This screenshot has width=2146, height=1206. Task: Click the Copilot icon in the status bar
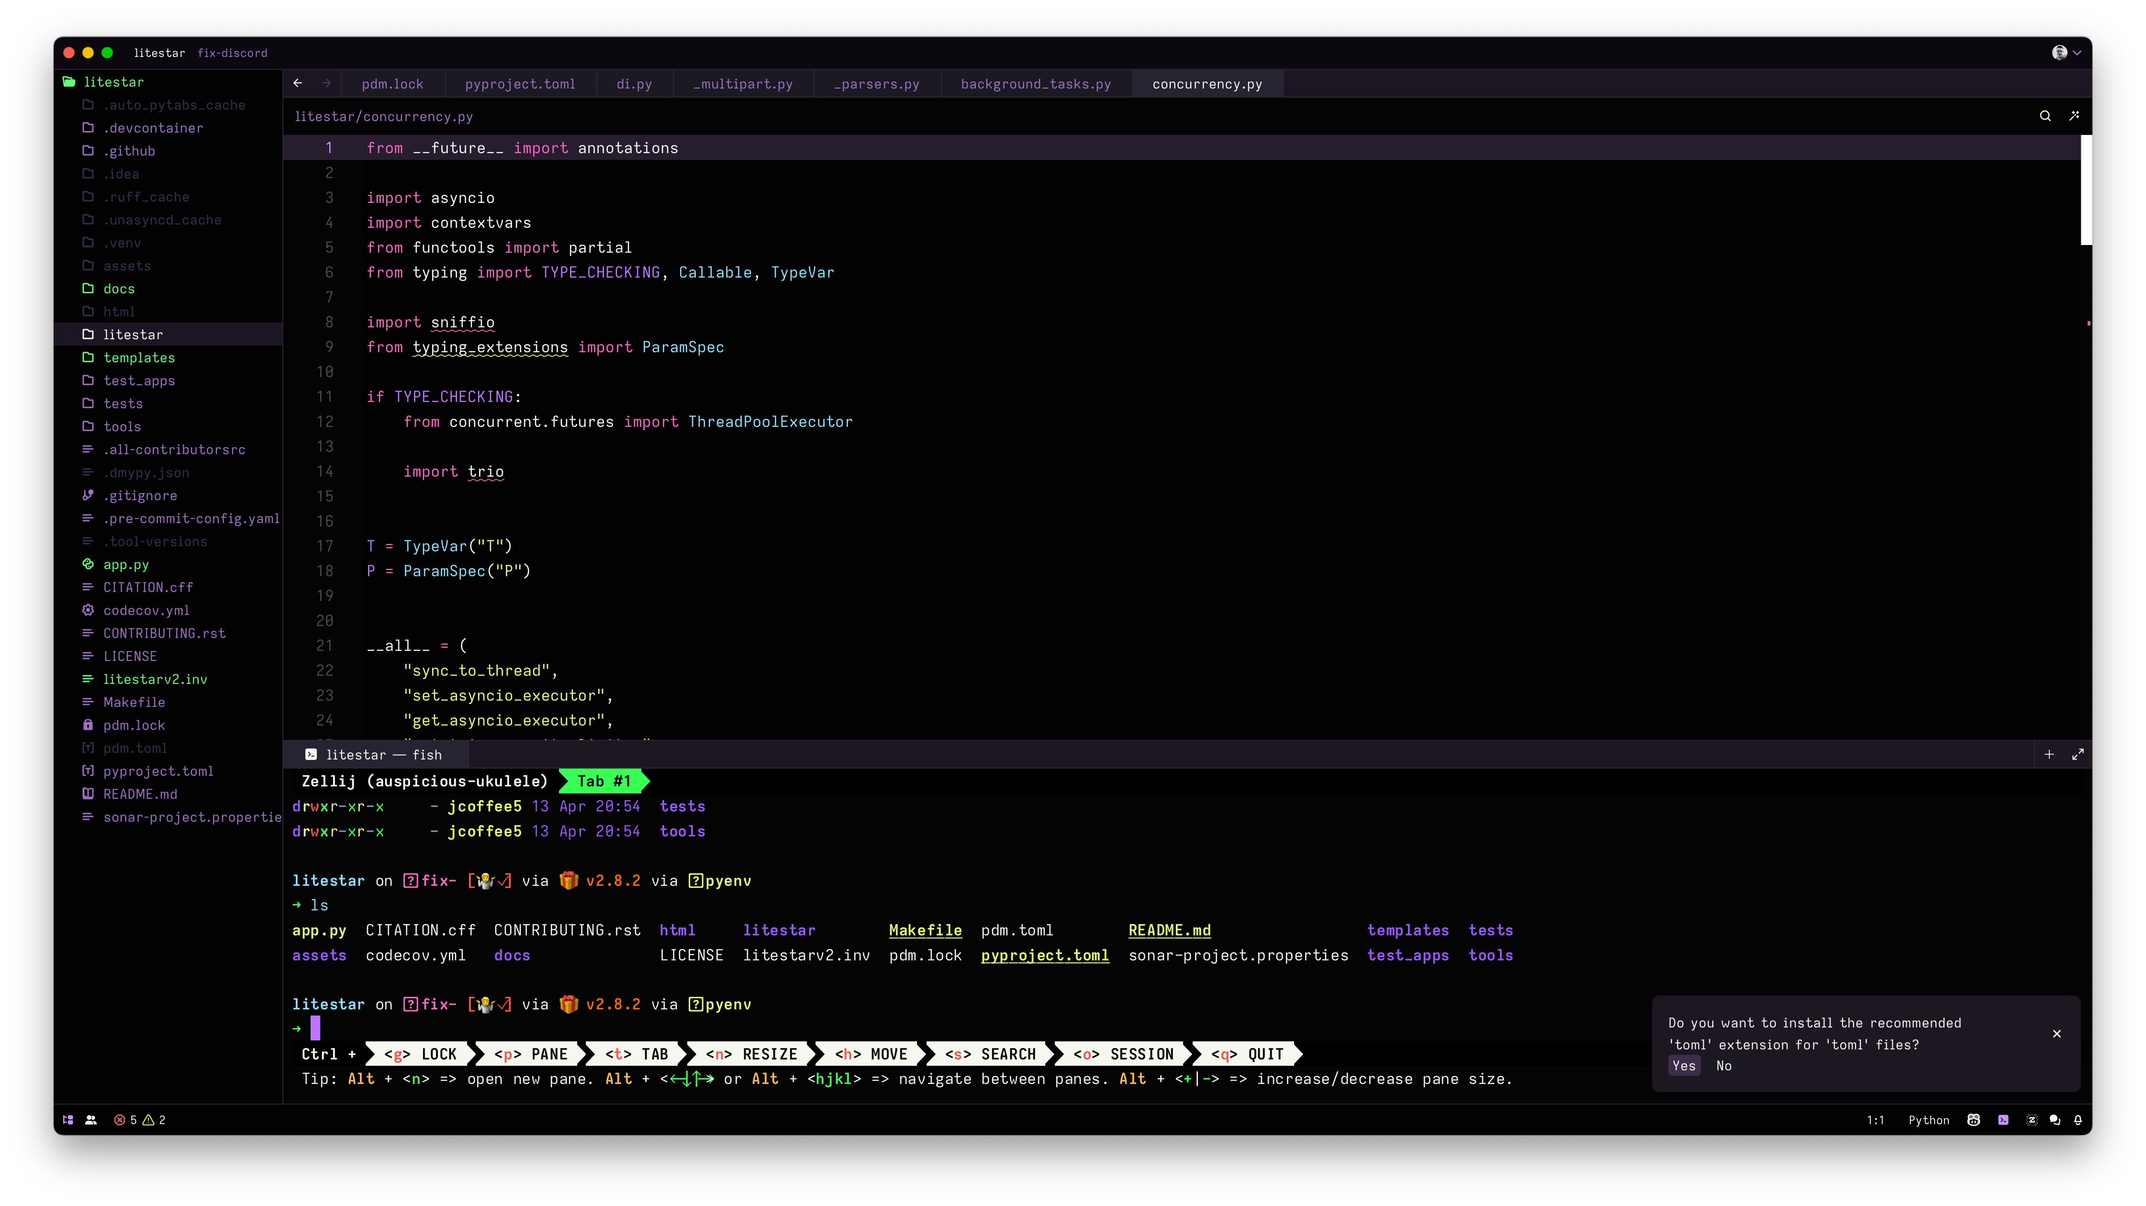coord(1974,1119)
